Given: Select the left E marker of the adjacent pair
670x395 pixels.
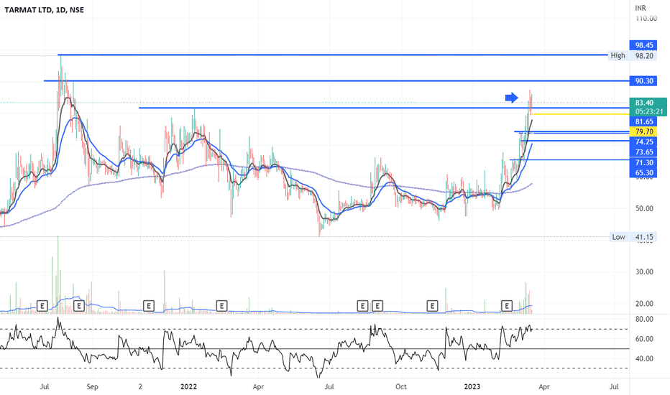Looking at the screenshot, I should (362, 306).
